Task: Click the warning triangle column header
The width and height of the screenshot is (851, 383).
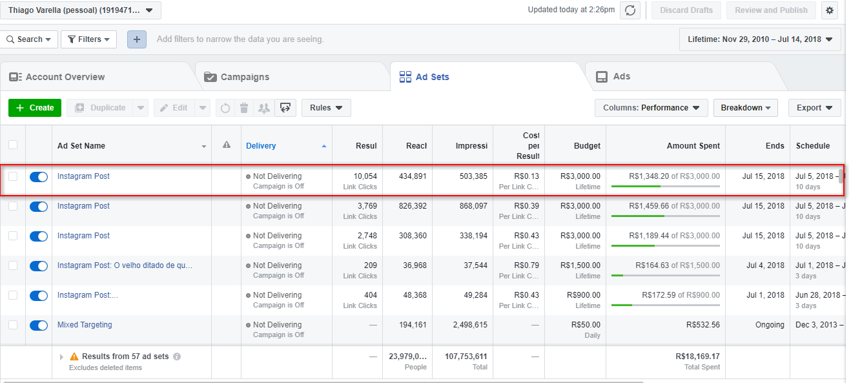Action: point(226,145)
